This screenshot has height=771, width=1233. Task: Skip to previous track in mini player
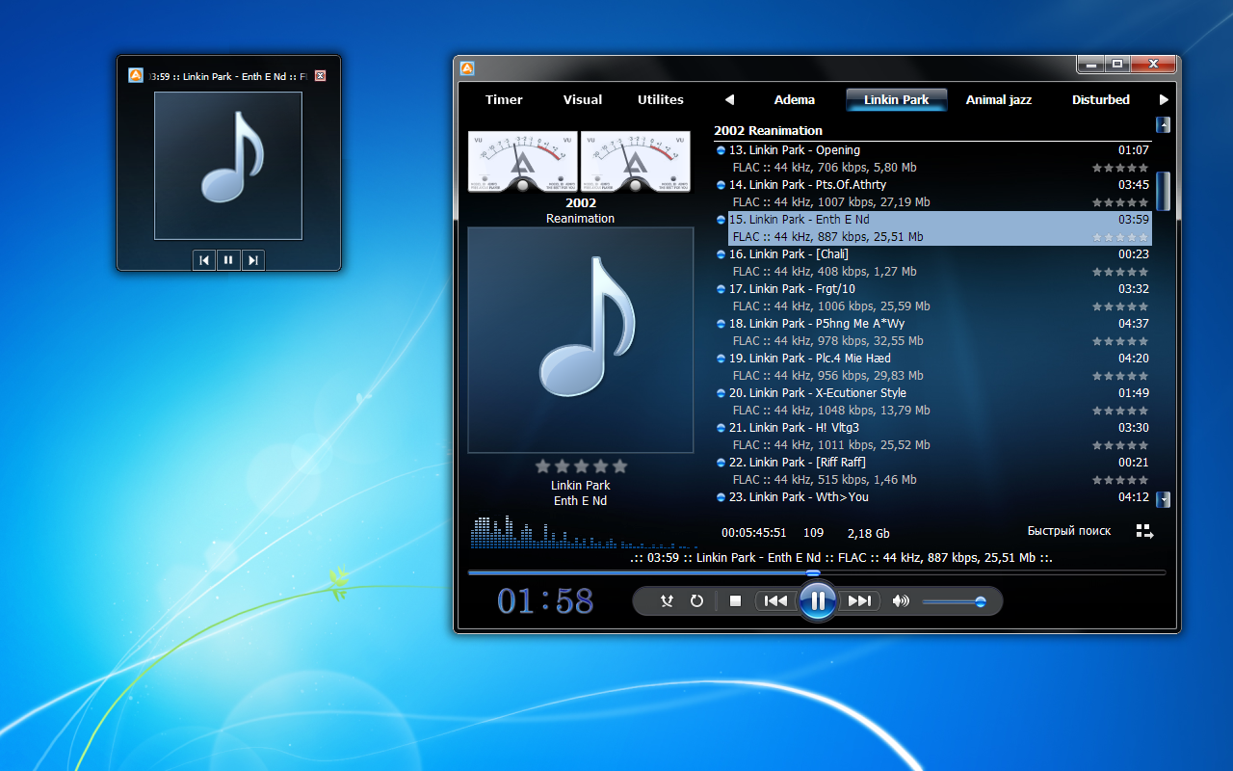(204, 260)
